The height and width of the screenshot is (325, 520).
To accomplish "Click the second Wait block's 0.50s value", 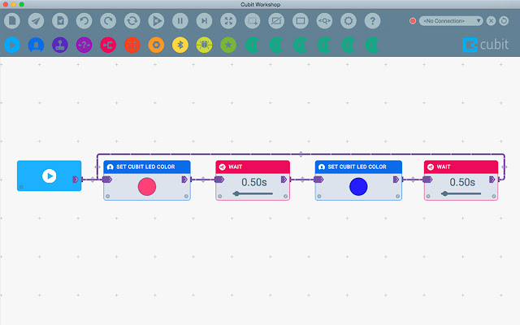I will (x=462, y=182).
